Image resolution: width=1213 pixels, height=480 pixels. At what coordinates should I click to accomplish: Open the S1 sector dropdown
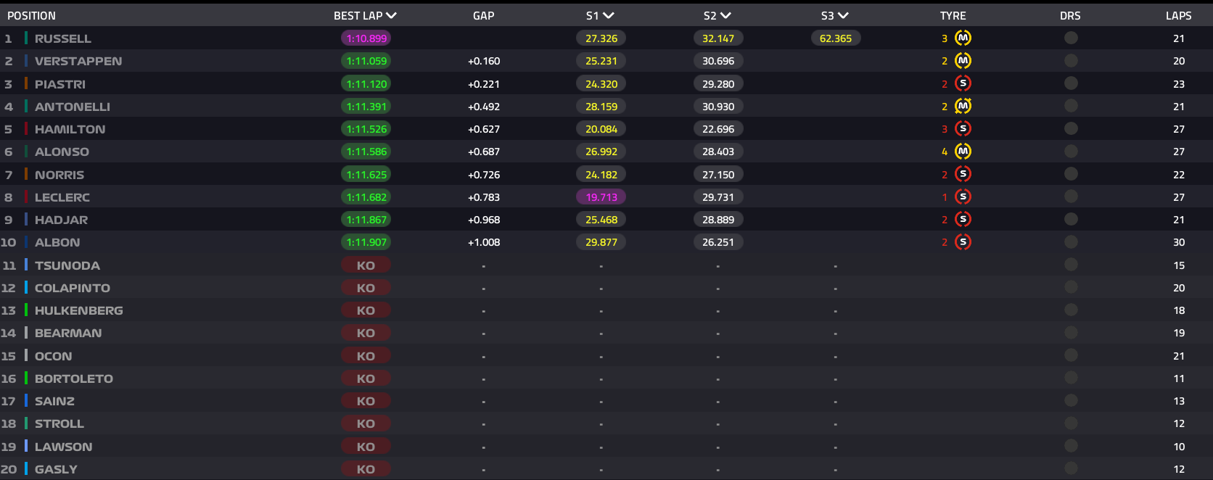pyautogui.click(x=608, y=15)
